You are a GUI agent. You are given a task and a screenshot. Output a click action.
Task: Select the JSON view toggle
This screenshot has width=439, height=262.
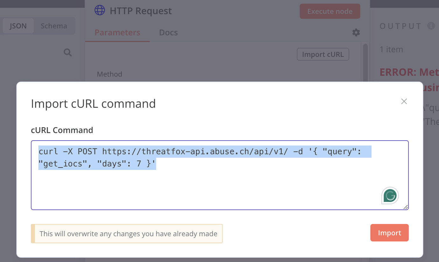coord(18,26)
